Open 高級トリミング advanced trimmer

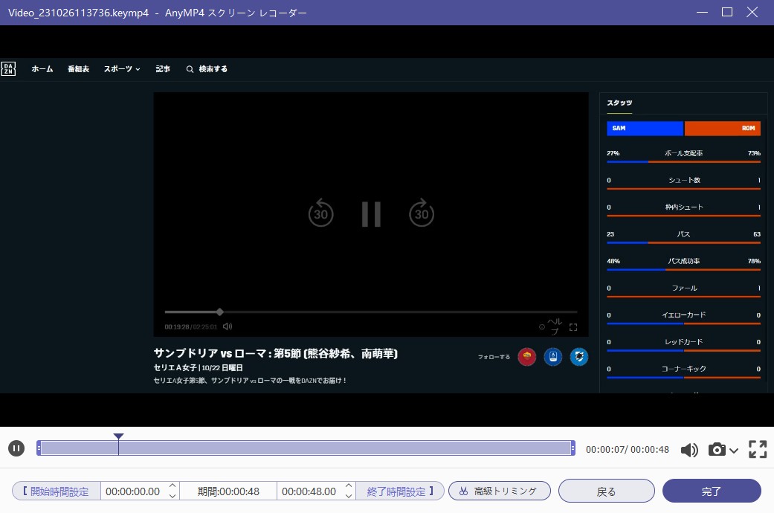point(499,491)
